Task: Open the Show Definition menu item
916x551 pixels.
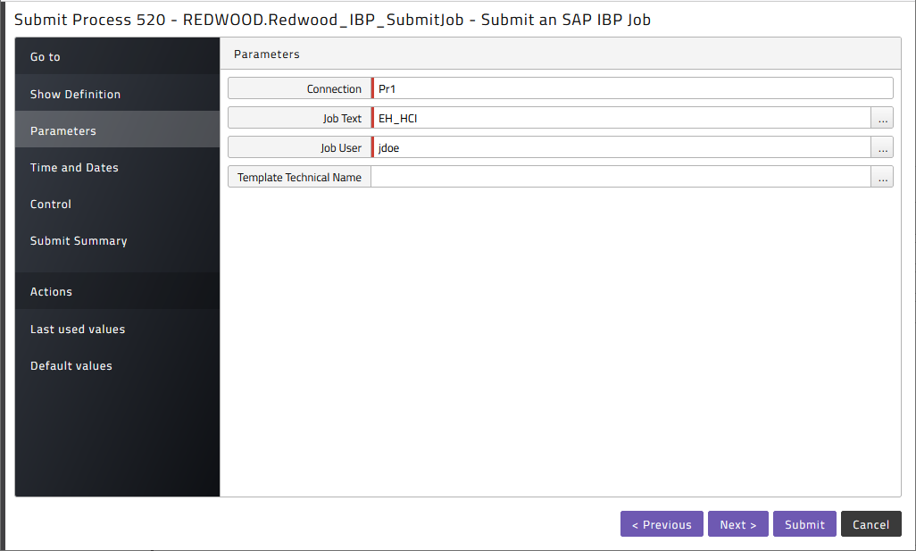Action: coord(118,94)
